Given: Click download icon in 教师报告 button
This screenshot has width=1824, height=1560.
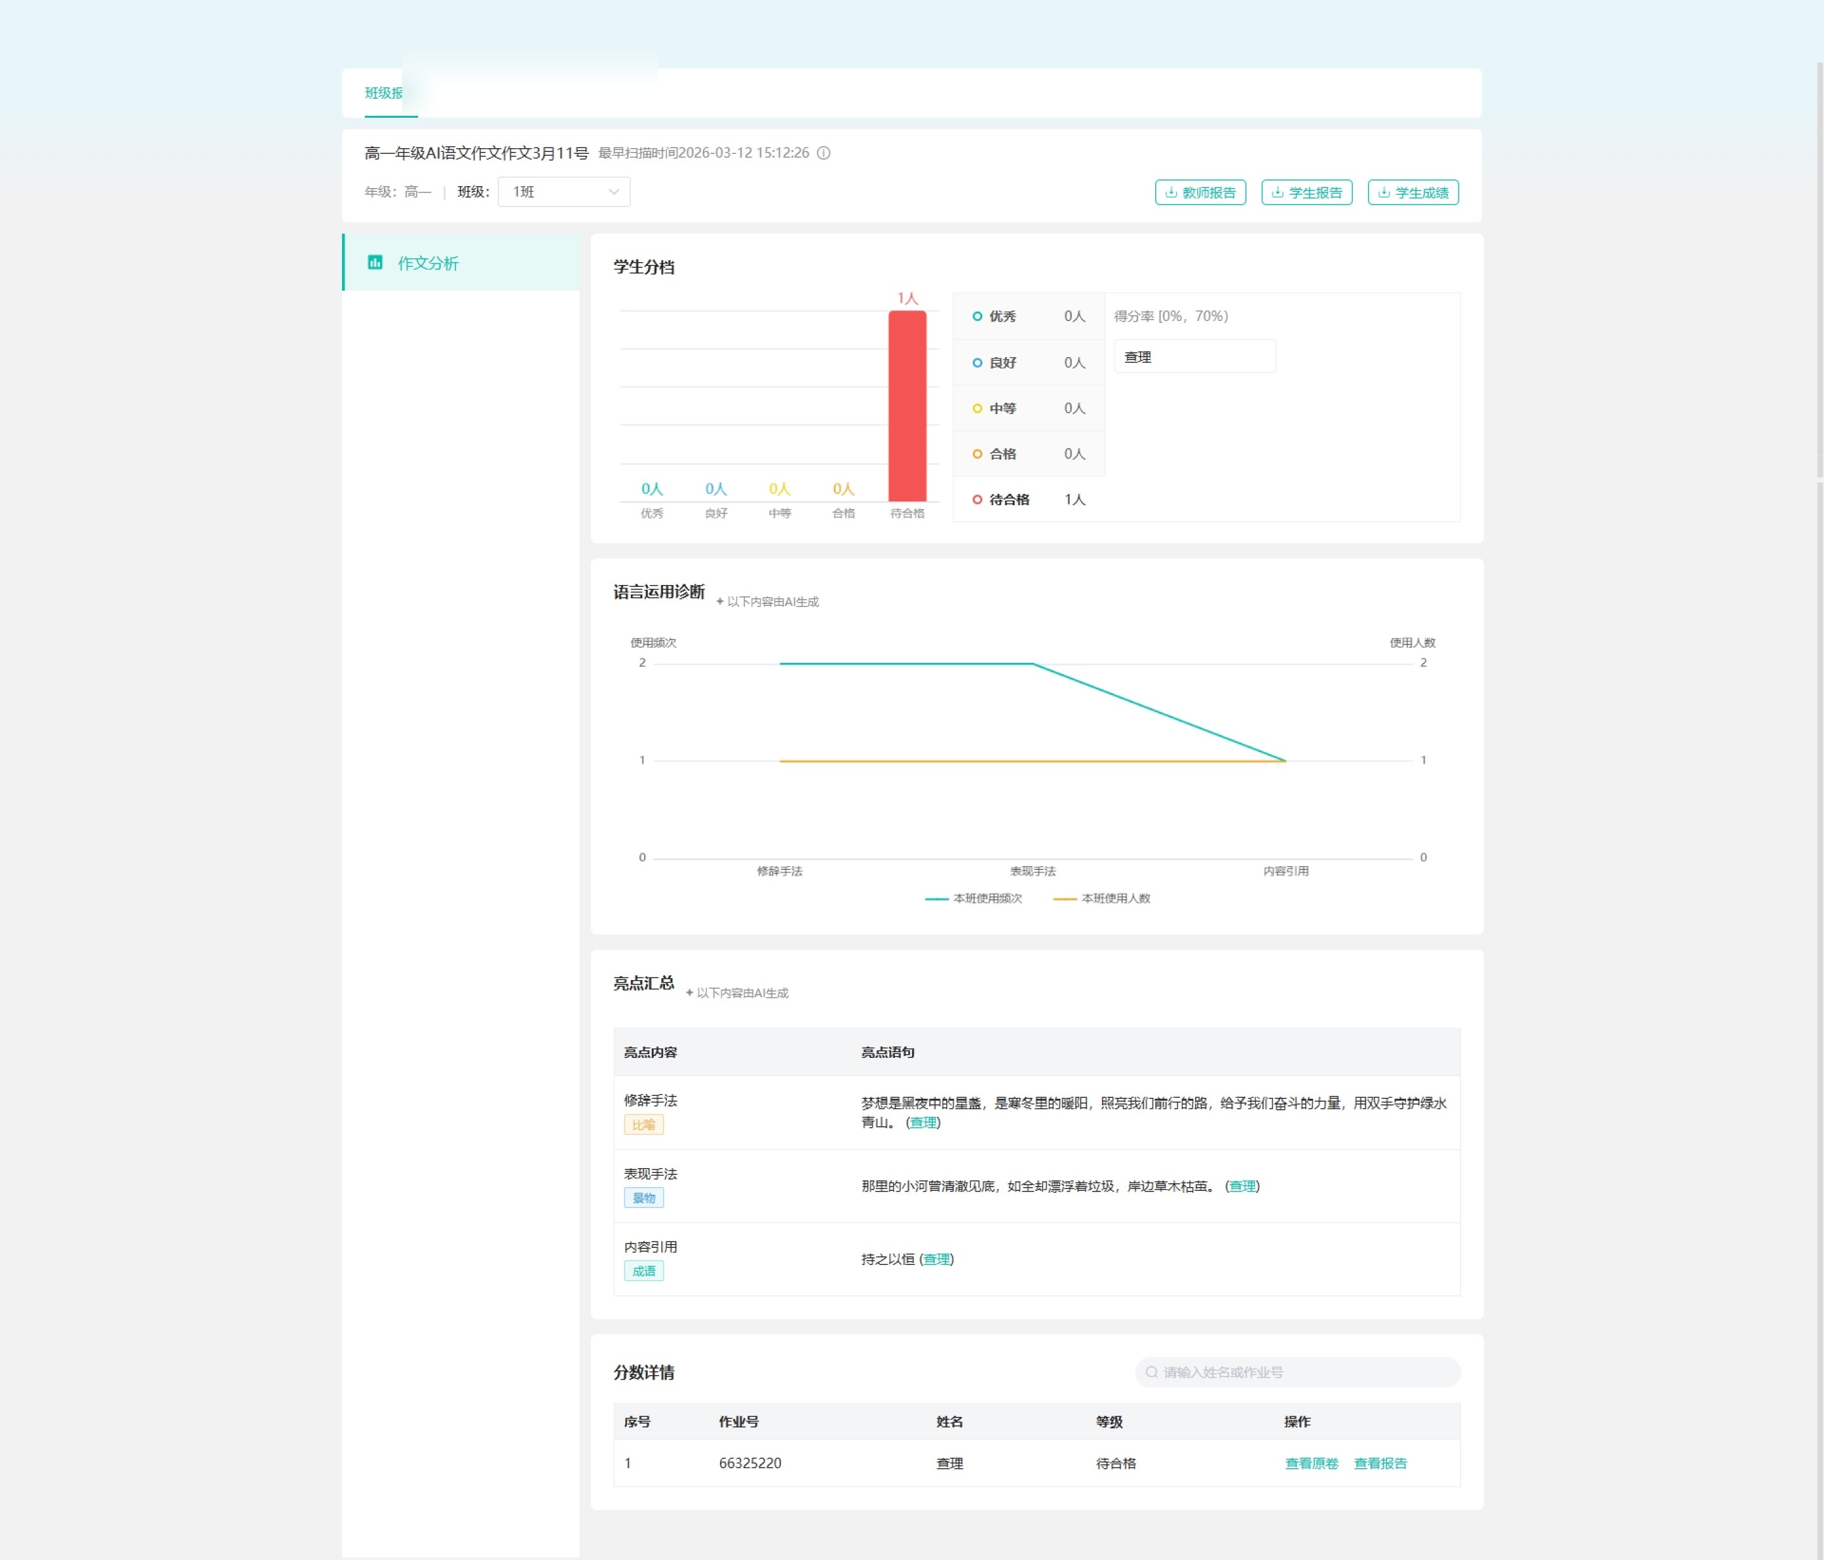Looking at the screenshot, I should (x=1171, y=192).
